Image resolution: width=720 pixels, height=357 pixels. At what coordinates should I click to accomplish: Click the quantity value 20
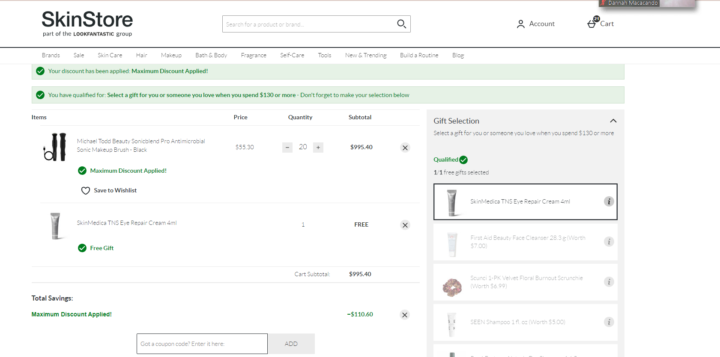[303, 147]
